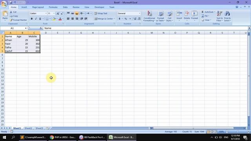Apply the yellow fill color
251x141 pixels.
54,19
